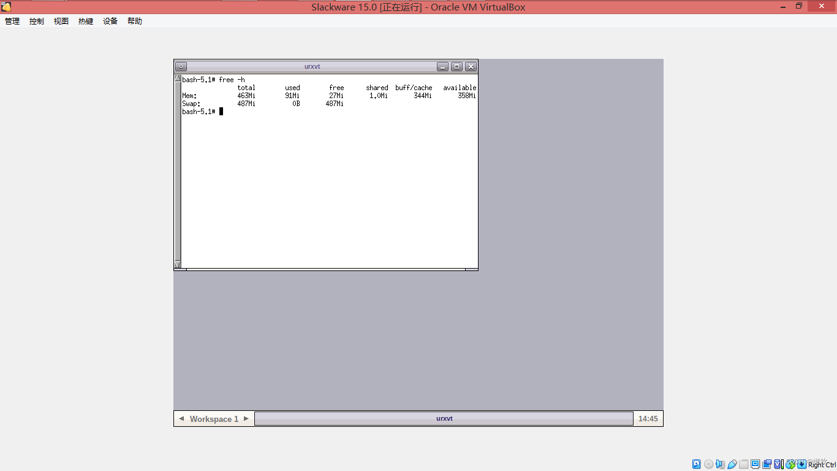Toggle the mouse integration indicator

(790, 464)
